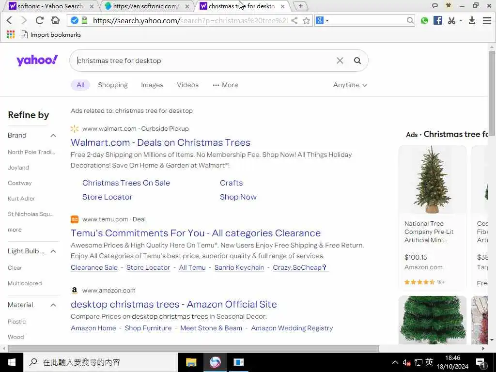The width and height of the screenshot is (496, 372).
Task: Open Christmas Trees On Sale link
Action: click(x=126, y=183)
